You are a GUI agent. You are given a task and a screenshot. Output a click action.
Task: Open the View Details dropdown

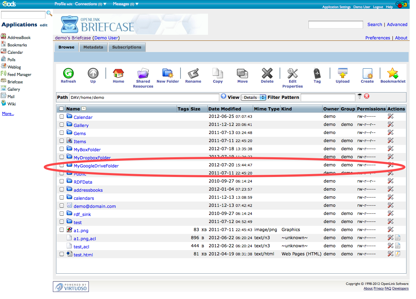[253, 97]
